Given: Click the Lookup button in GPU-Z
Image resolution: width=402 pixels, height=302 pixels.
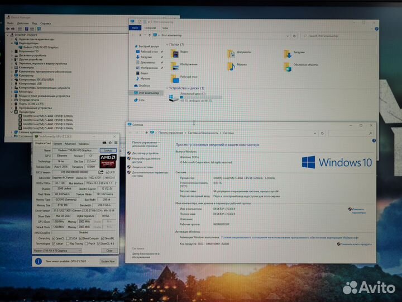Looking at the screenshot, I should 108,150.
